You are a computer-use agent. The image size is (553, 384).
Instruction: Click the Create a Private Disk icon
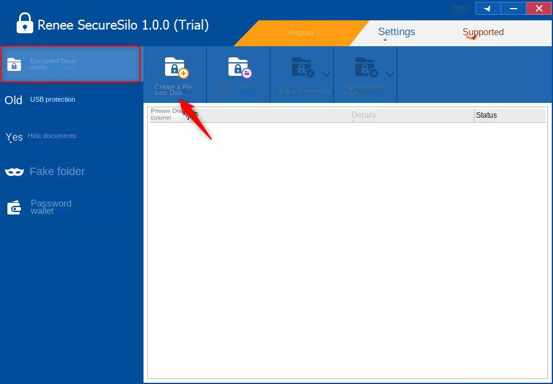(175, 67)
